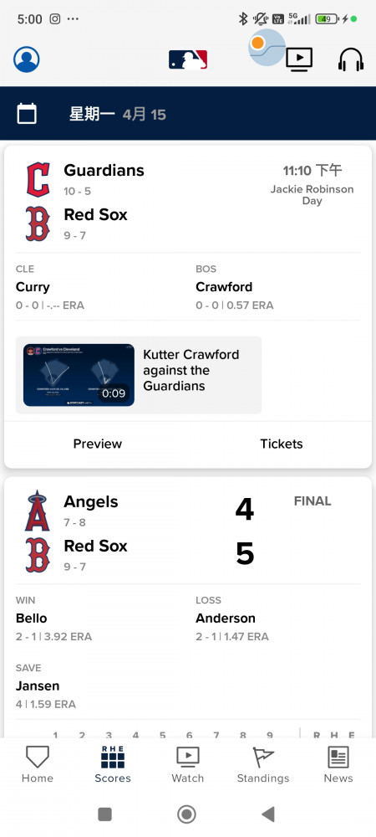Open the News tab
The image size is (376, 837).
338,764
